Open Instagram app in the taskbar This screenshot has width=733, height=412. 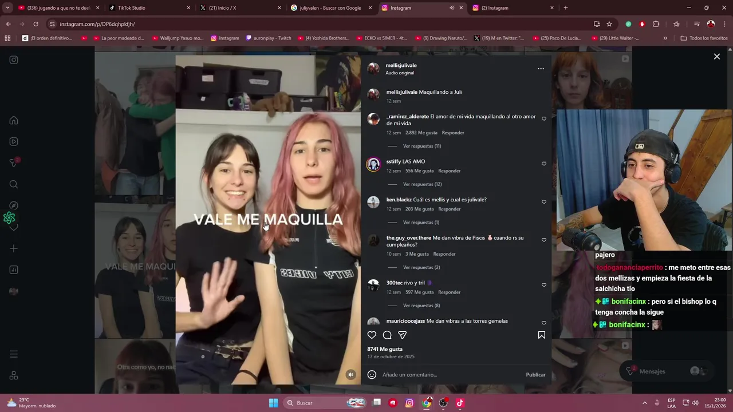tap(409, 403)
